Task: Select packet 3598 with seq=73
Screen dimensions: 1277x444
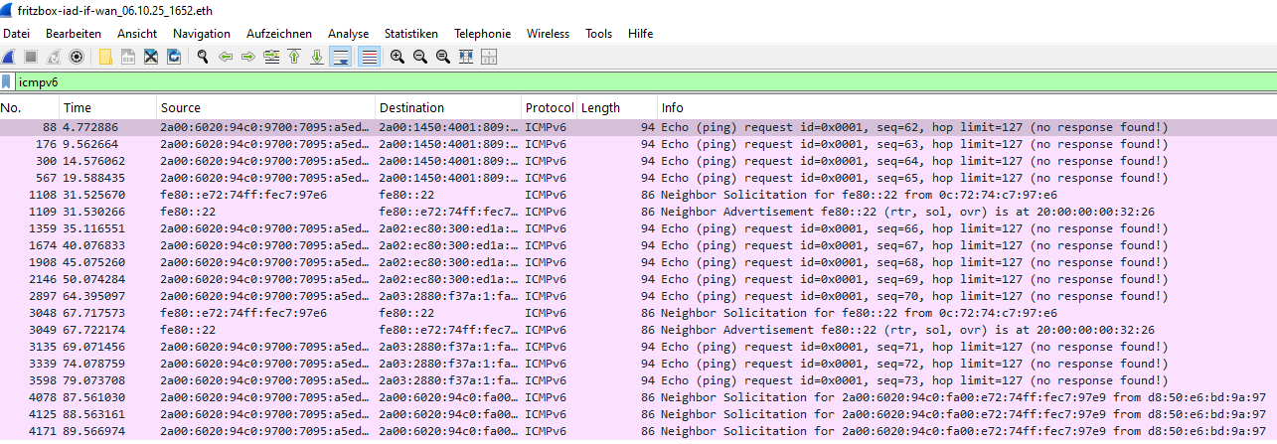Action: pyautogui.click(x=638, y=380)
